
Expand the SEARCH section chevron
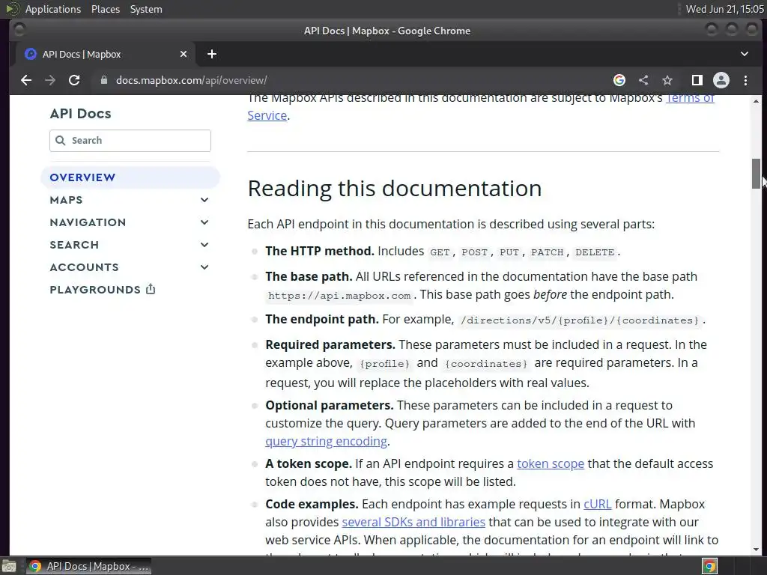click(x=204, y=245)
